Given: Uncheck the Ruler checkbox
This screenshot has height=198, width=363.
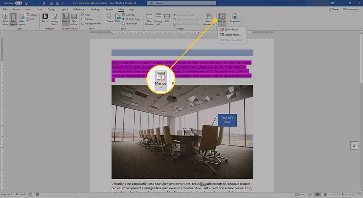Looking at the screenshot, I should tap(83, 15).
